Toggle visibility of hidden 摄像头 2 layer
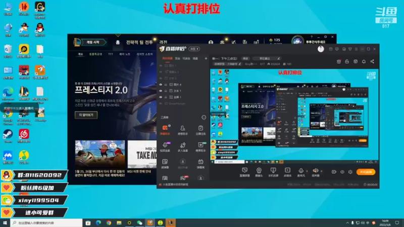This screenshot has height=227, width=404. [161, 72]
